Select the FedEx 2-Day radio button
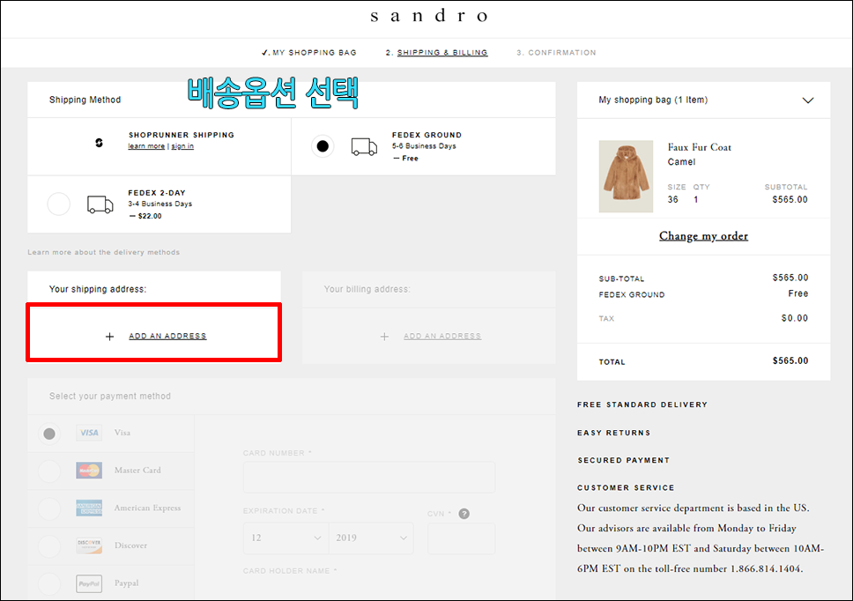This screenshot has width=853, height=601. pyautogui.click(x=58, y=204)
